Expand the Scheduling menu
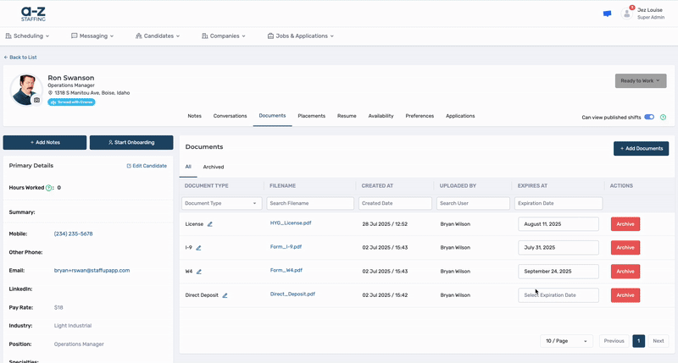The height and width of the screenshot is (363, 678). pos(27,36)
